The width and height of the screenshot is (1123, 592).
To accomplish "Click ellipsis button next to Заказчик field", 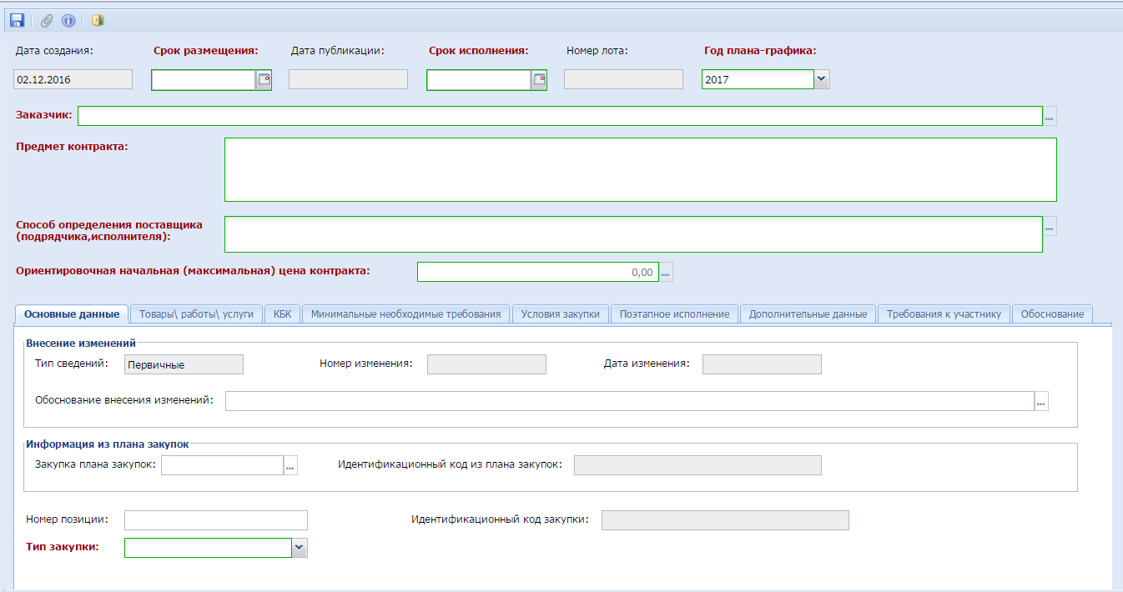I will [1050, 116].
